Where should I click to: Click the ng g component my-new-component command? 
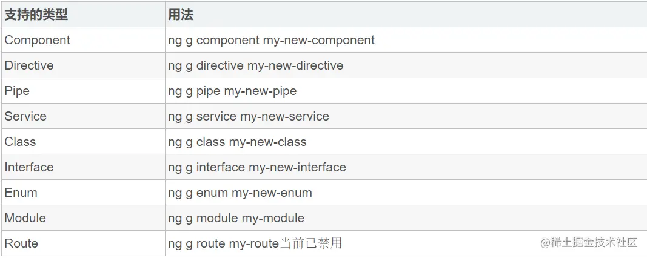click(x=271, y=40)
